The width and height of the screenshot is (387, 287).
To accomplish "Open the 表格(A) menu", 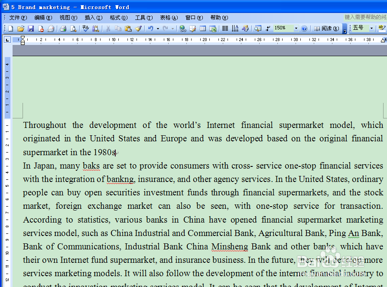I will (x=169, y=18).
